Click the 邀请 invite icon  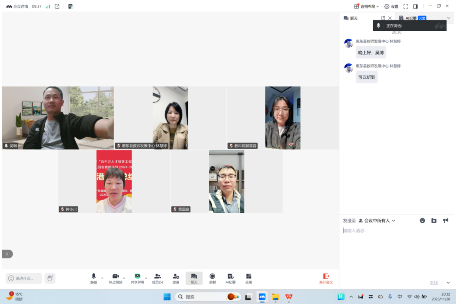point(176,278)
